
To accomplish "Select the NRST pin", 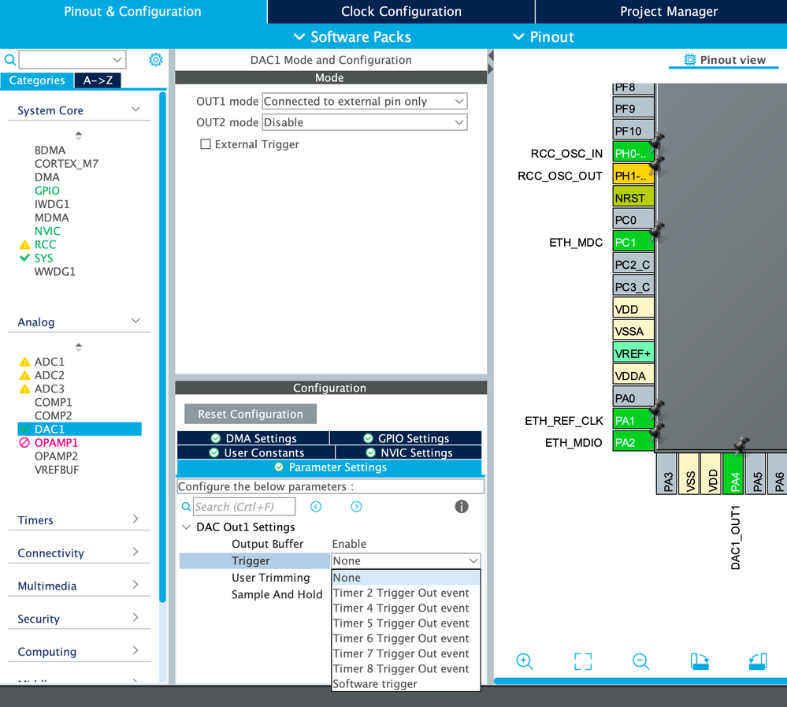I will (x=633, y=198).
